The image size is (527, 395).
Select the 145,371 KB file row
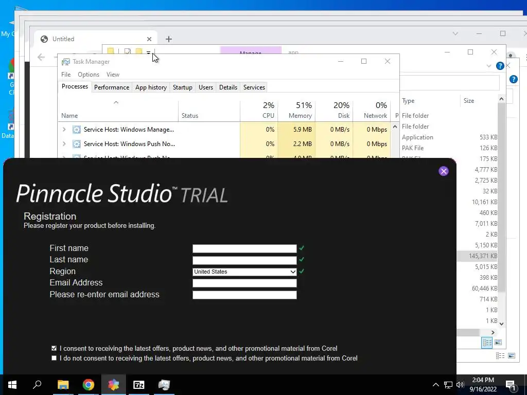click(477, 256)
